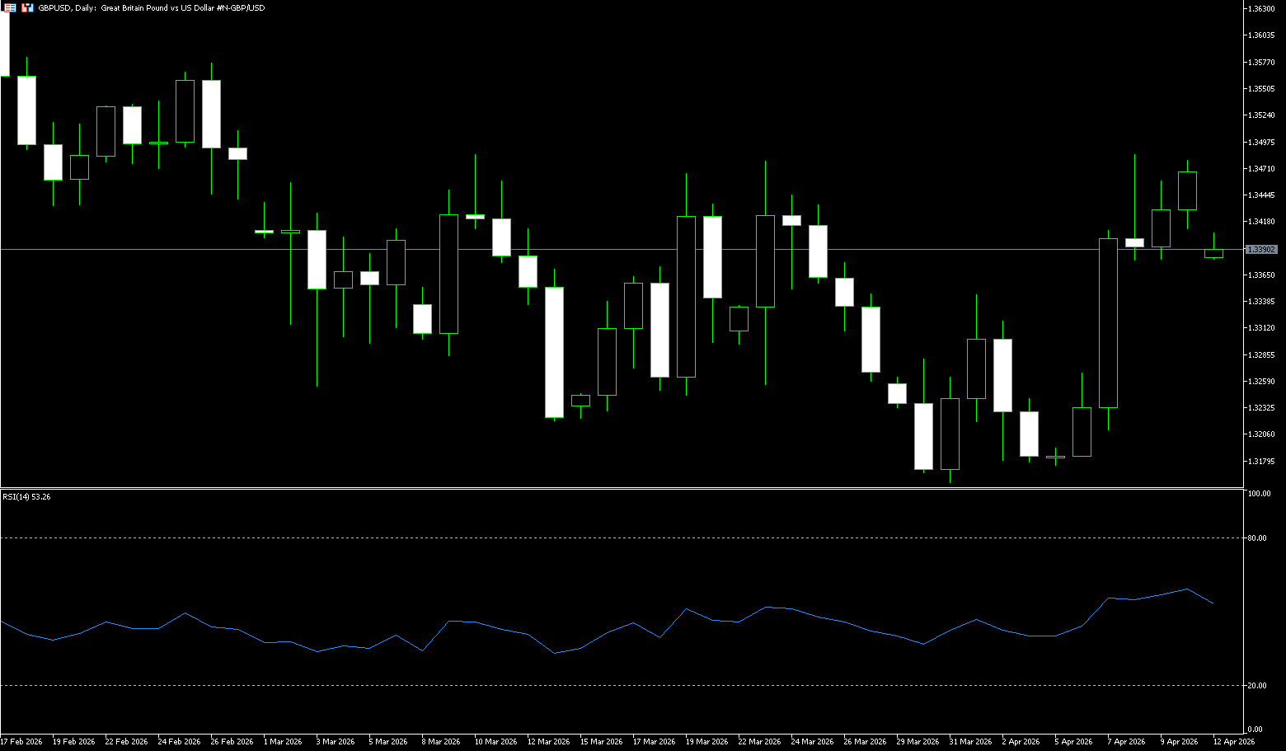Select the RSI(14) 53.26 indicator label
This screenshot has height=751, width=1286.
(26, 497)
